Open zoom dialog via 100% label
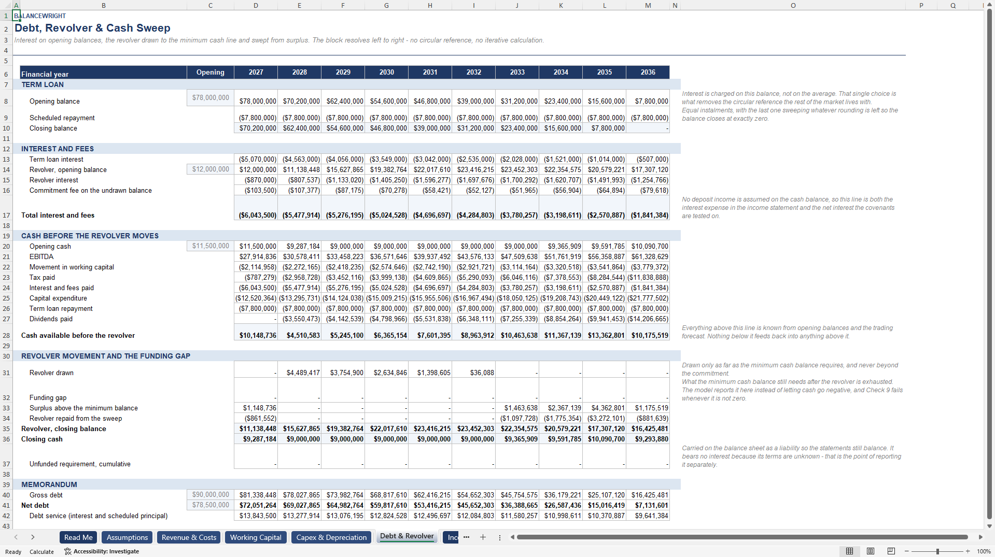The image size is (995, 557). 984,551
